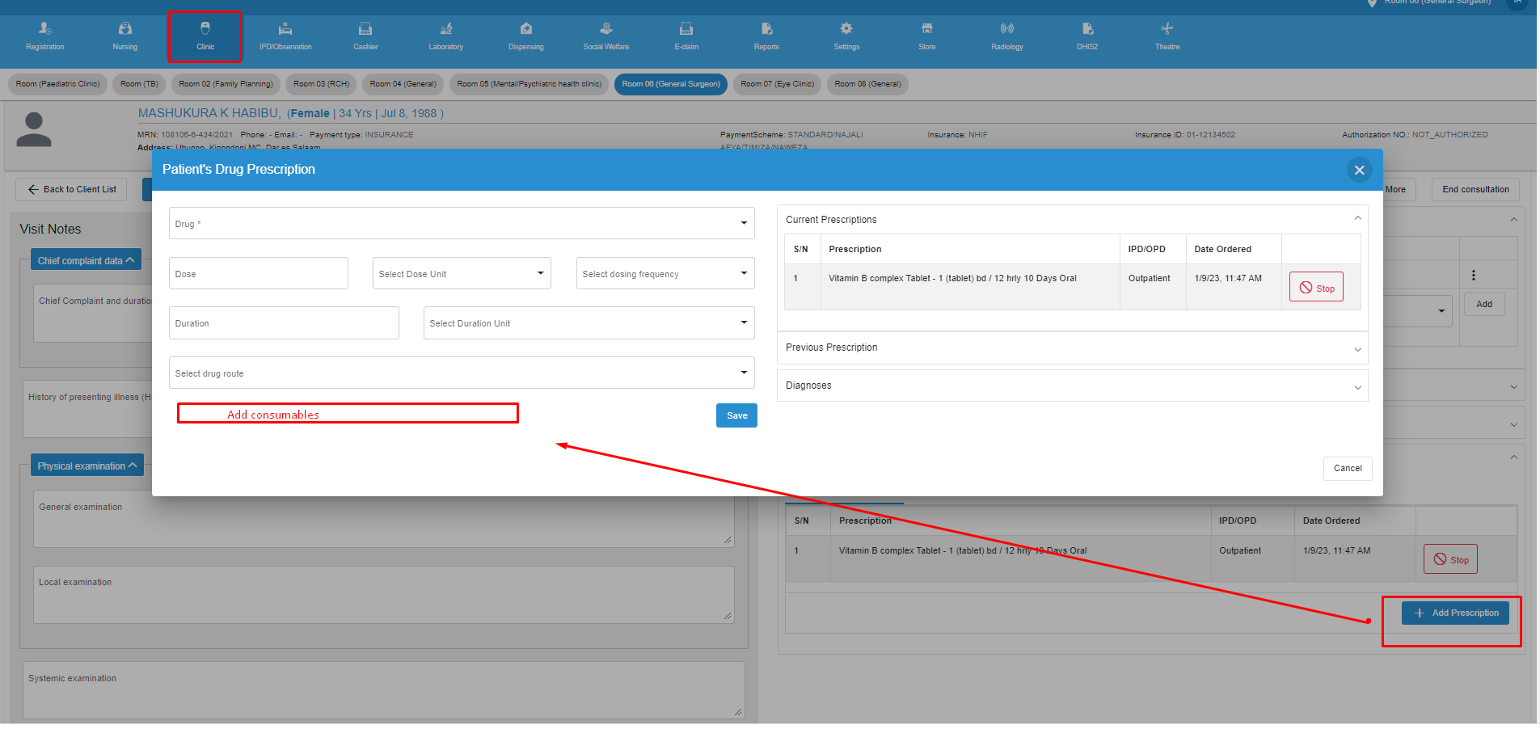The width and height of the screenshot is (1540, 729).
Task: Open the Registration module
Action: (x=44, y=36)
